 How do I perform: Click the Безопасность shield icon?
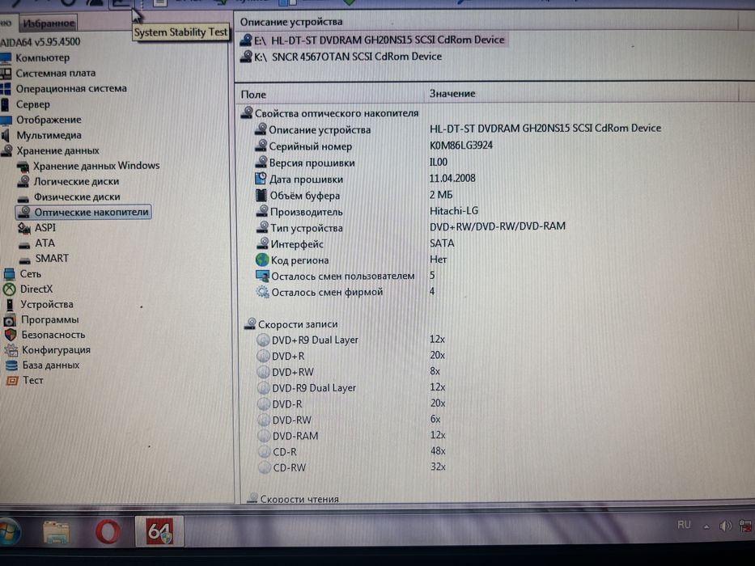[x=11, y=335]
